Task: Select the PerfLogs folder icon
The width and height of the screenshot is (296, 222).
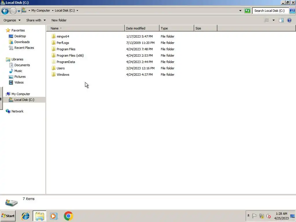Action: point(53,43)
